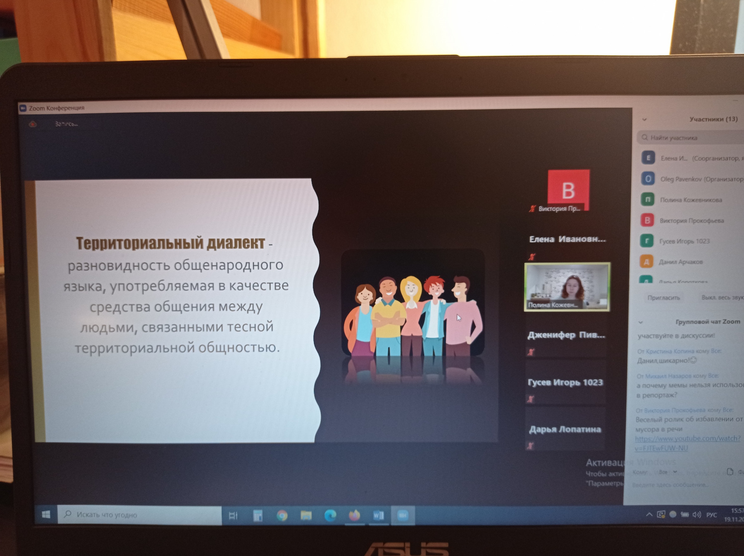
Task: Open Microsoft Edge from the taskbar
Action: tap(330, 515)
